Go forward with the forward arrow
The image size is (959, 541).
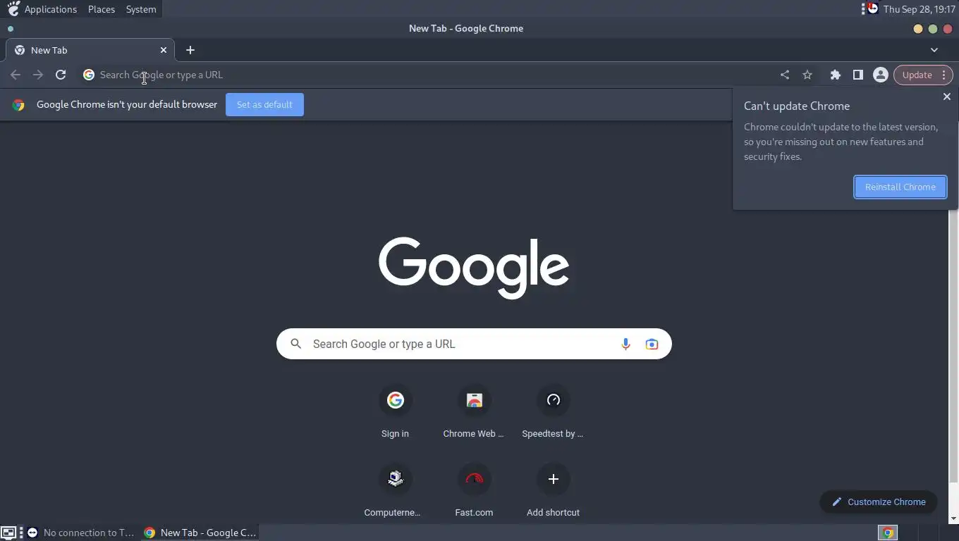click(38, 75)
